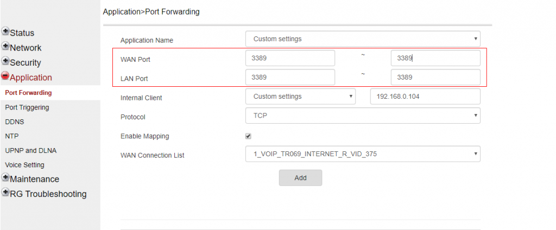Viewport: 556px width, 230px height.
Task: Uncheck the Enable Mapping checkbox
Action: tap(248, 136)
